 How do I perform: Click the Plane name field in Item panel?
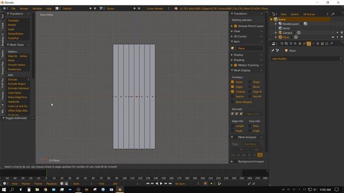tap(249, 48)
